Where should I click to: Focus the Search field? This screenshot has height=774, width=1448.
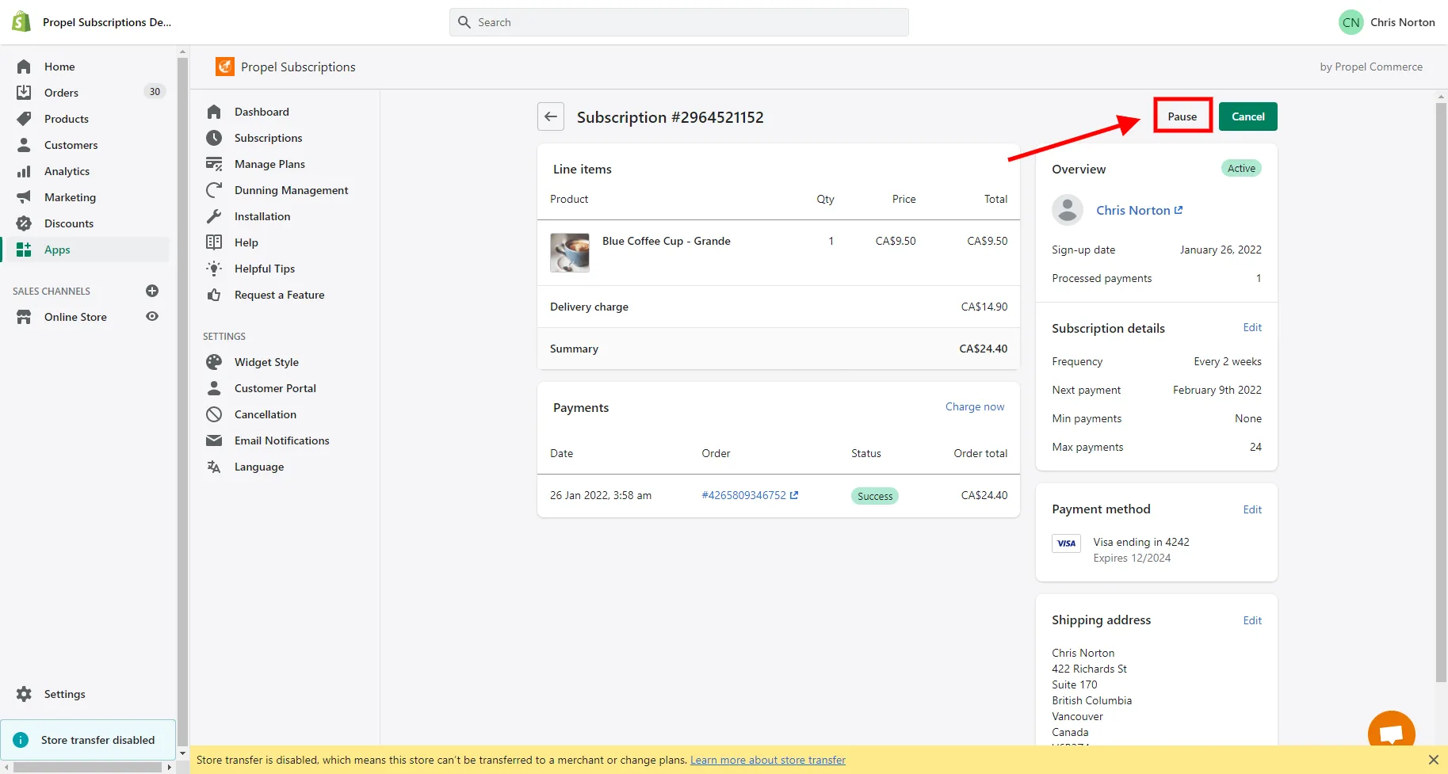tap(679, 22)
